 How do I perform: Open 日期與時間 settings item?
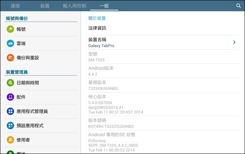(41, 83)
